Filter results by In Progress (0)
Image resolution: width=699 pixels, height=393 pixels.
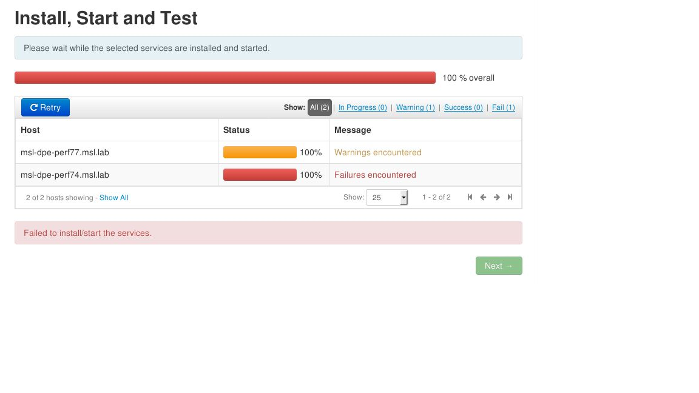pos(362,107)
